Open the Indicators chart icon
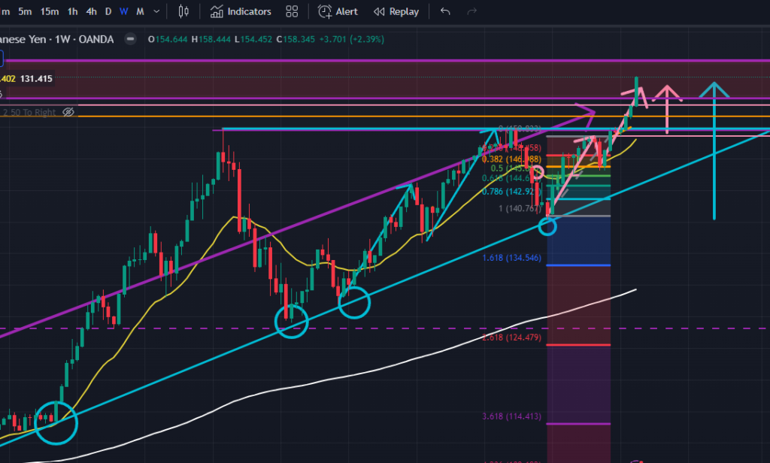Viewport: 770px width, 463px height. pos(217,11)
